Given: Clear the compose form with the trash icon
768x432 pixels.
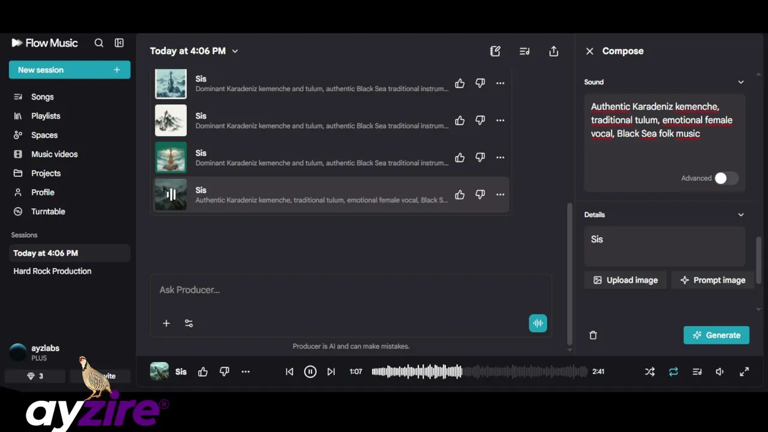Looking at the screenshot, I should [x=593, y=335].
